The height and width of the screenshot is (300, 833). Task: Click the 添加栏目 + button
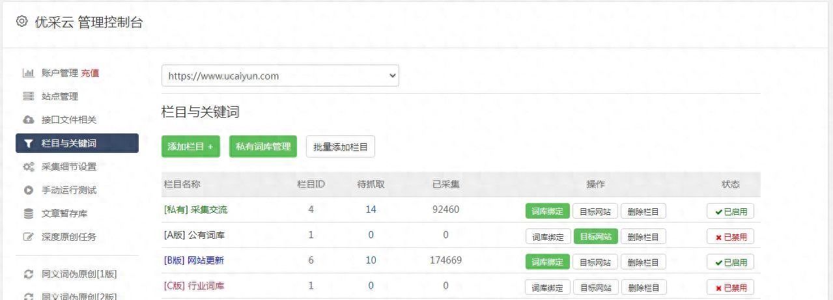(x=190, y=146)
